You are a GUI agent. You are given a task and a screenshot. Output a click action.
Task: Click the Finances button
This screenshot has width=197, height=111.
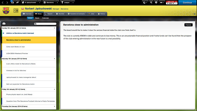[188, 25]
